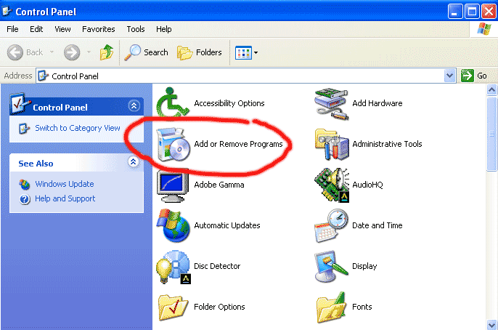Viewport: 498px width, 330px height.
Task: Click the Windows flag logo
Action: 483,29
